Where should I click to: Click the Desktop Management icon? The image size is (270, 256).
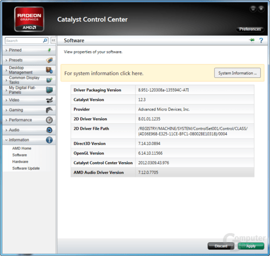[x=49, y=70]
